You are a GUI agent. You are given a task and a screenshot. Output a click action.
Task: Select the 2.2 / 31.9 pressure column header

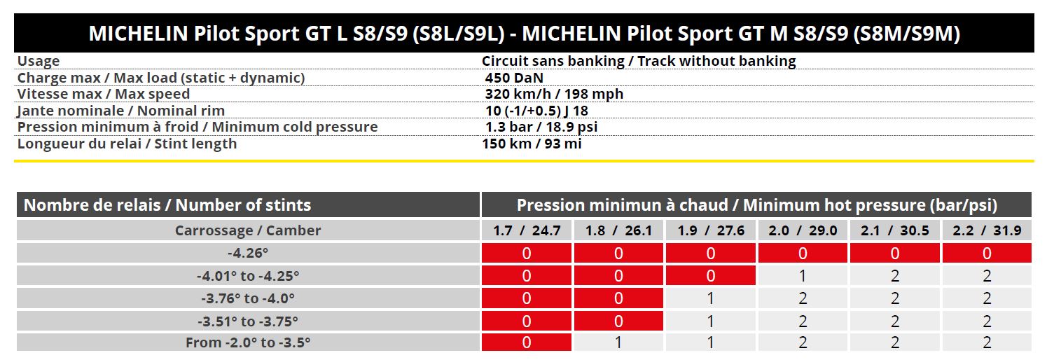pyautogui.click(x=987, y=230)
